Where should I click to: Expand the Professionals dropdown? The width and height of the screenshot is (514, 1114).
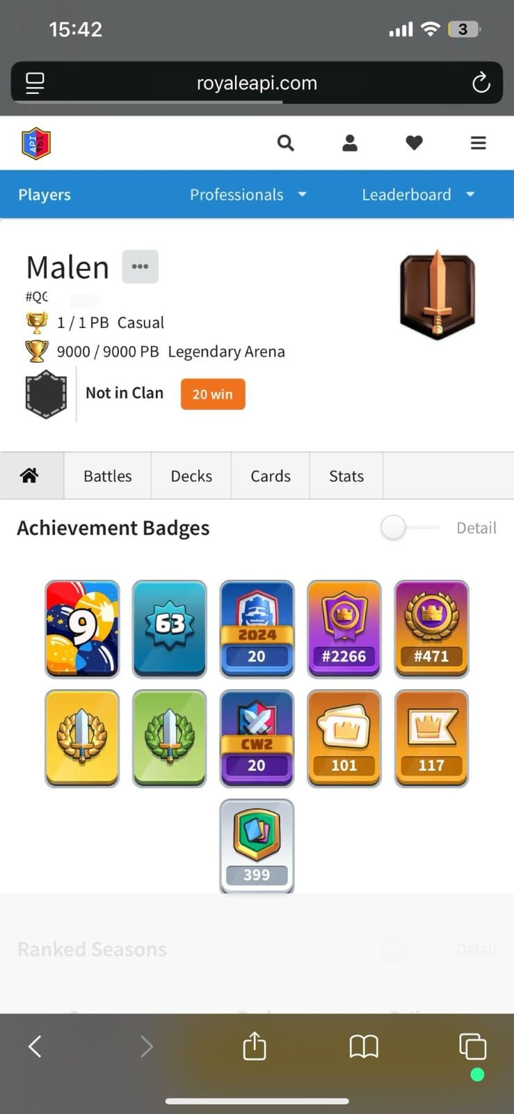click(x=248, y=194)
